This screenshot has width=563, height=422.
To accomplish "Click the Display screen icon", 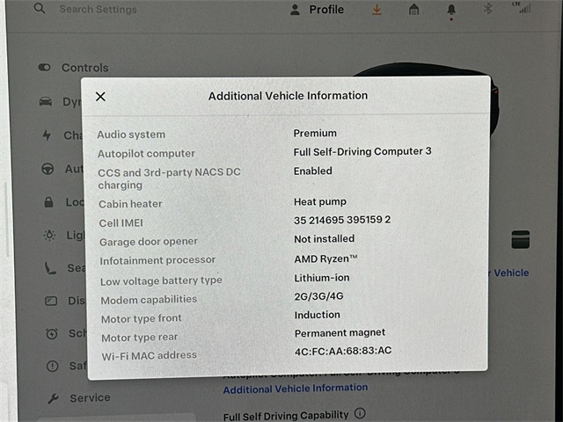I will [x=51, y=301].
